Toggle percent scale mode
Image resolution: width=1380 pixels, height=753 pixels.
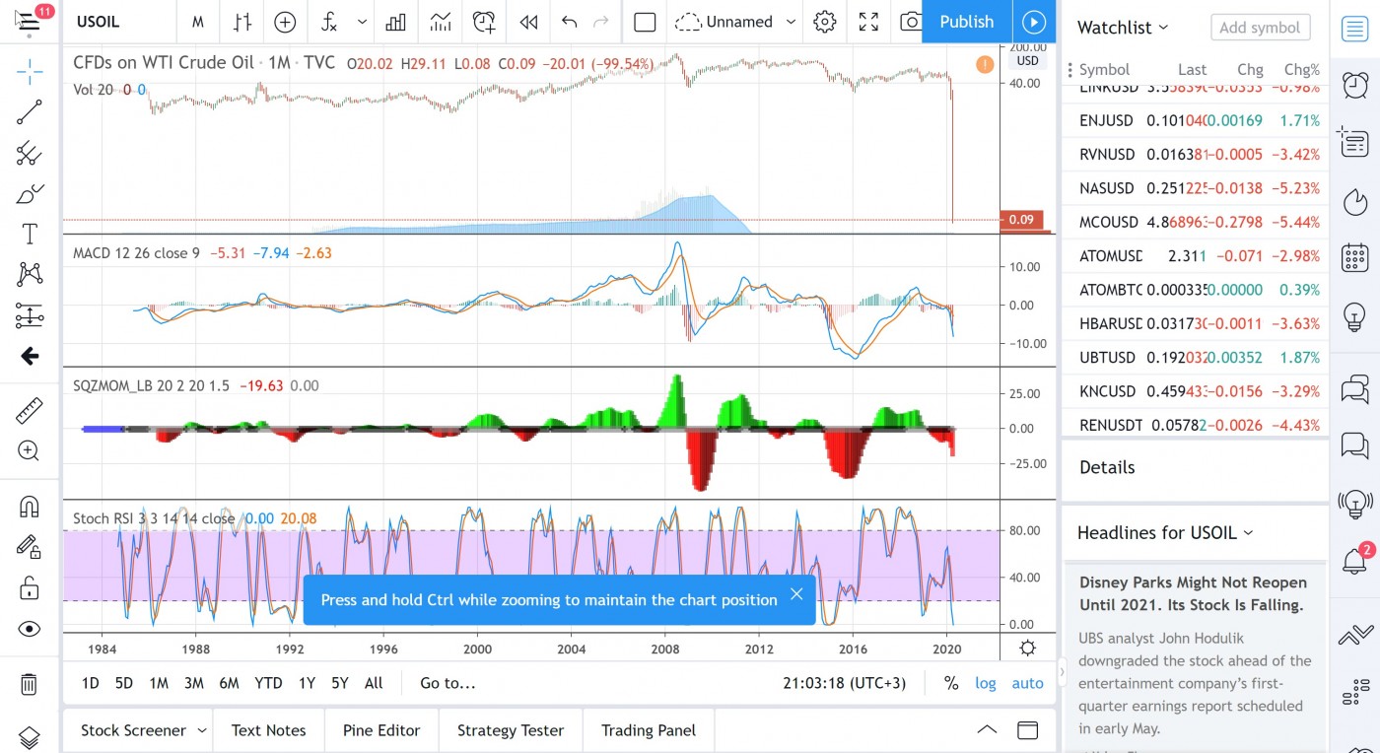[x=950, y=683]
